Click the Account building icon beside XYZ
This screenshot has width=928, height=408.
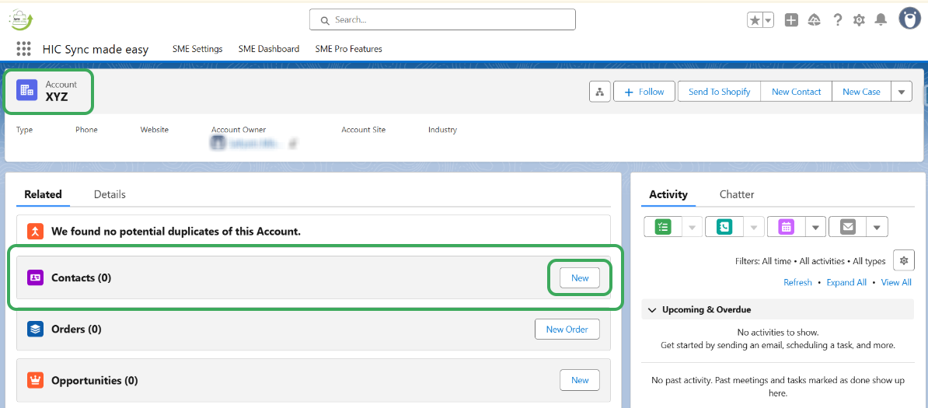(x=26, y=90)
